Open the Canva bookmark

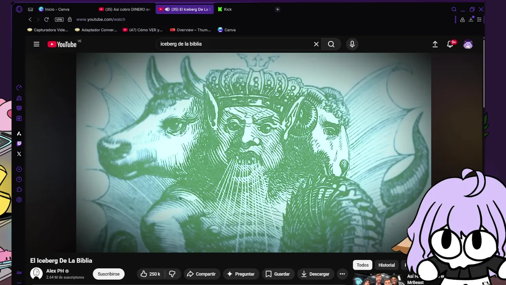pos(227,30)
